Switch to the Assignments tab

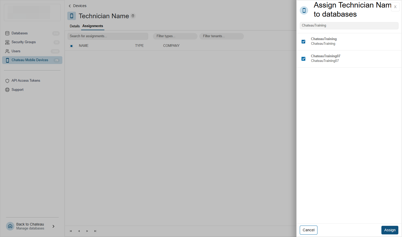pyautogui.click(x=93, y=26)
